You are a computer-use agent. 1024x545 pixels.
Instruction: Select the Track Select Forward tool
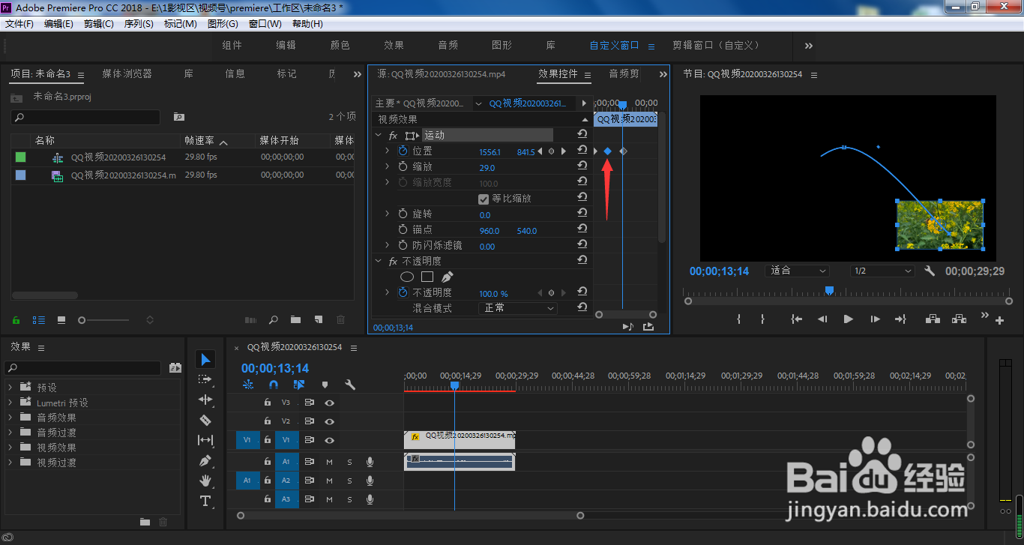tap(205, 379)
